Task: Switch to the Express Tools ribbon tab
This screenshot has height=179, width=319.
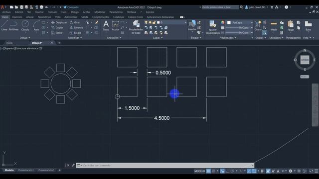Action: tap(136, 17)
